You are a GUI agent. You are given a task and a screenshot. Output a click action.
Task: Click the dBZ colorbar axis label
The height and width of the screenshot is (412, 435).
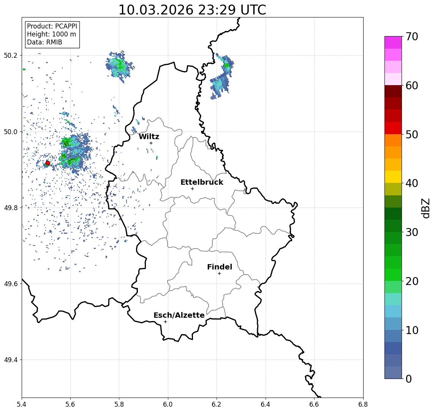click(426, 208)
